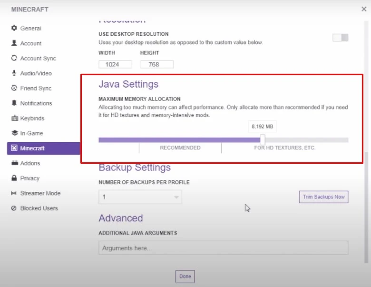Toggle Use Desktop Resolution switch
371x287 pixels.
(x=340, y=38)
